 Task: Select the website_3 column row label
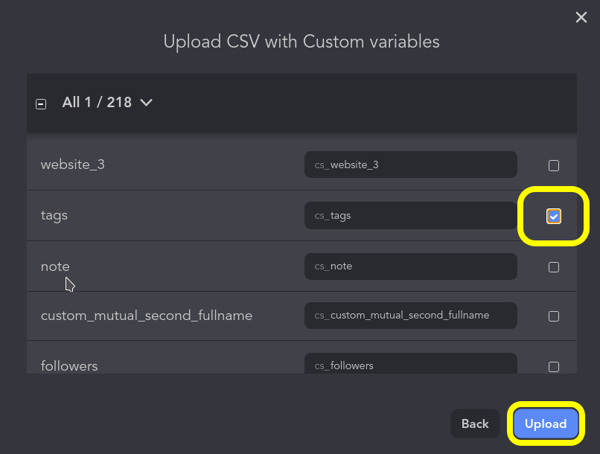[73, 164]
